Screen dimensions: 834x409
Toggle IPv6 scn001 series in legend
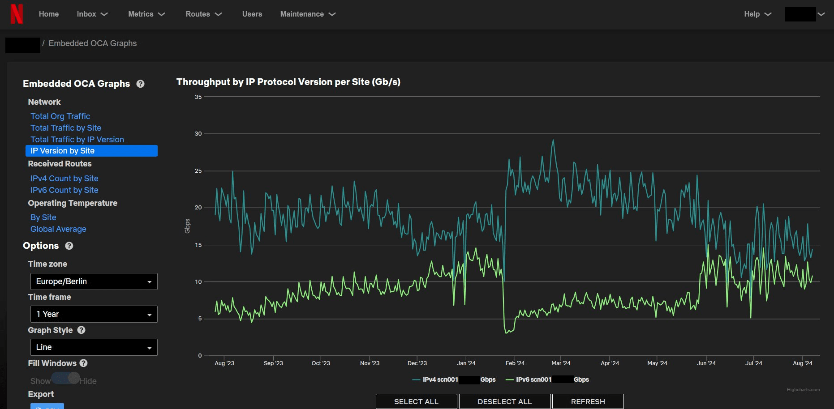coord(547,379)
